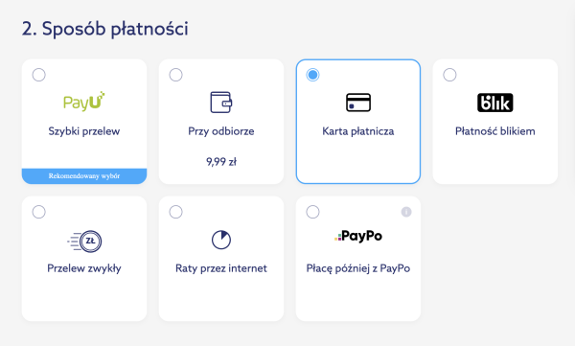Click the BLIK logo icon
Screen dimensions: 575x346
click(x=495, y=103)
